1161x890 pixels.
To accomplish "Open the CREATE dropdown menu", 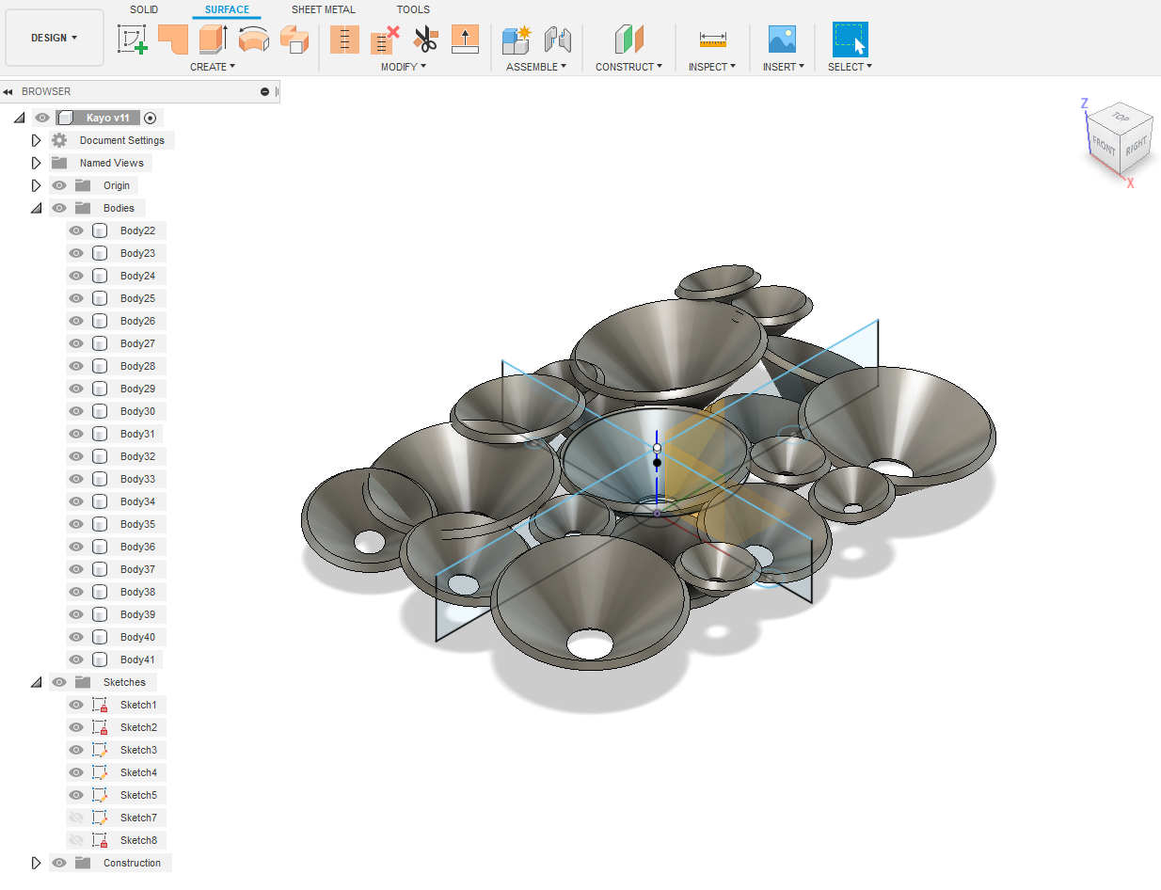I will click(x=213, y=67).
